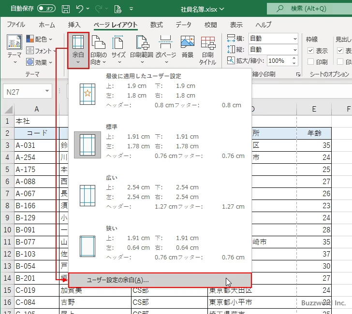This screenshot has height=314, width=352.
Task: Click the Save icon in title bar
Action: click(x=66, y=9)
